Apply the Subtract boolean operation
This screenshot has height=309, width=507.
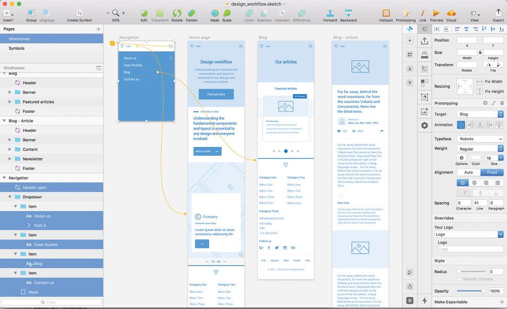coord(265,14)
